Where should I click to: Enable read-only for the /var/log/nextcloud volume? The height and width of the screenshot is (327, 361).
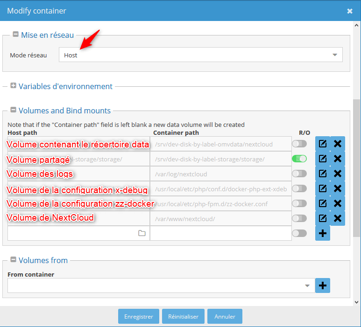[x=299, y=174]
